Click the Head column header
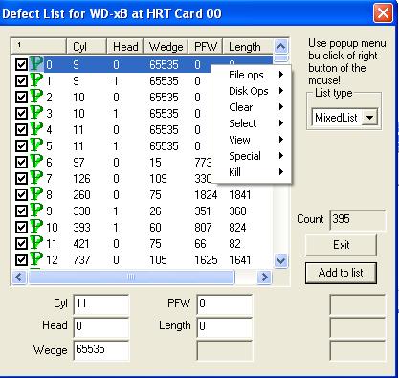 point(125,47)
